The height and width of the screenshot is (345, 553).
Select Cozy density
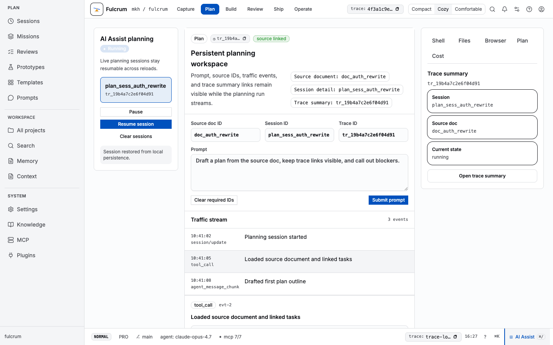click(443, 9)
